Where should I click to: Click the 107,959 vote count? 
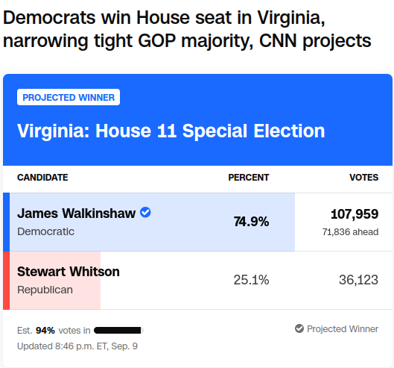(355, 213)
